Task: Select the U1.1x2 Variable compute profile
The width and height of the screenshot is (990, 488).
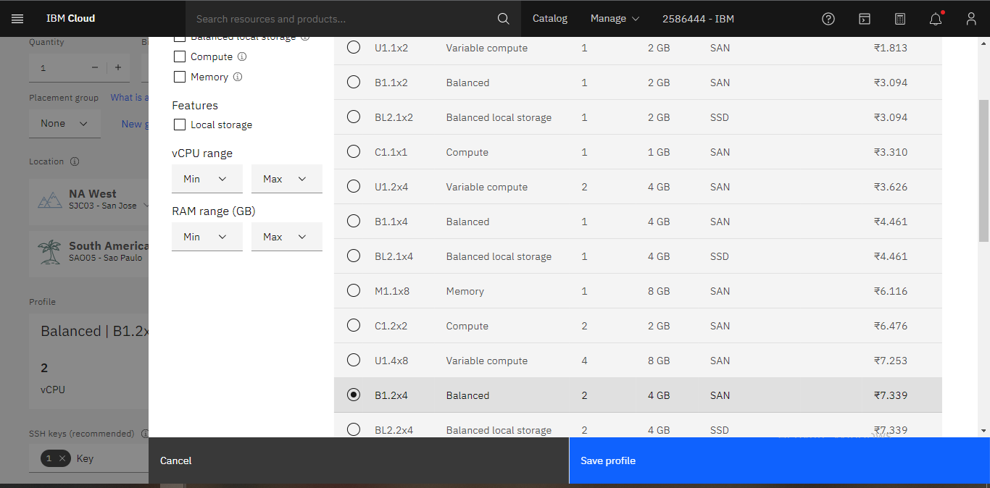Action: tap(354, 48)
